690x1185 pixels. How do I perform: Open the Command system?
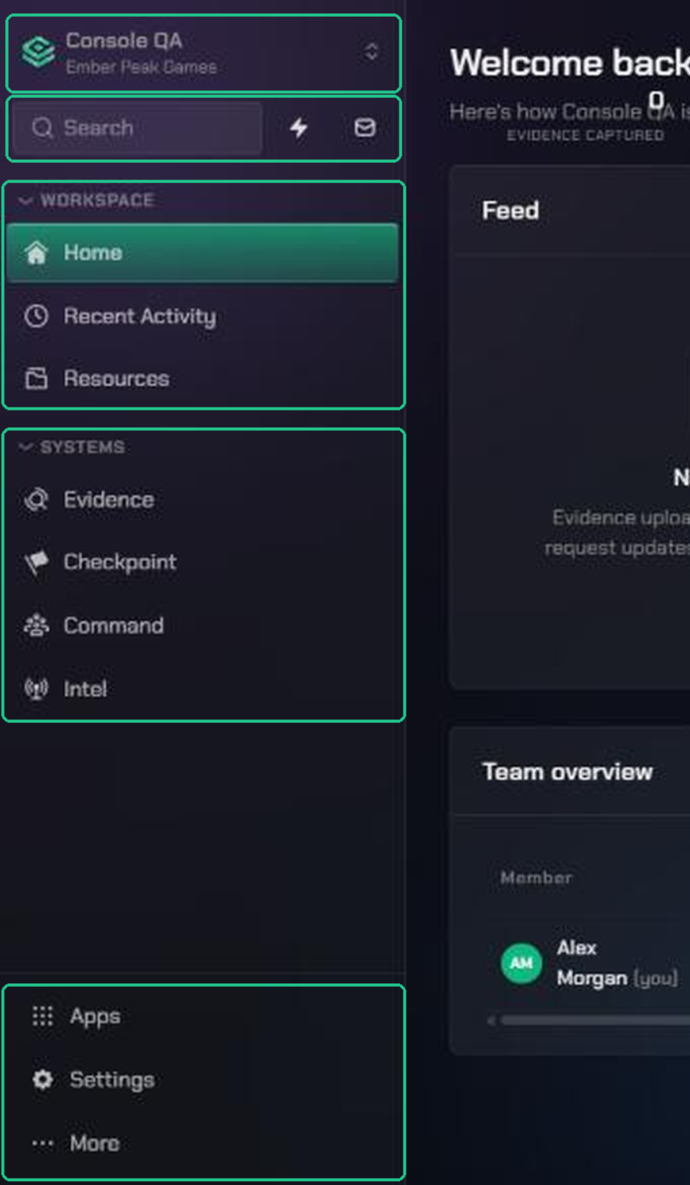coord(202,626)
